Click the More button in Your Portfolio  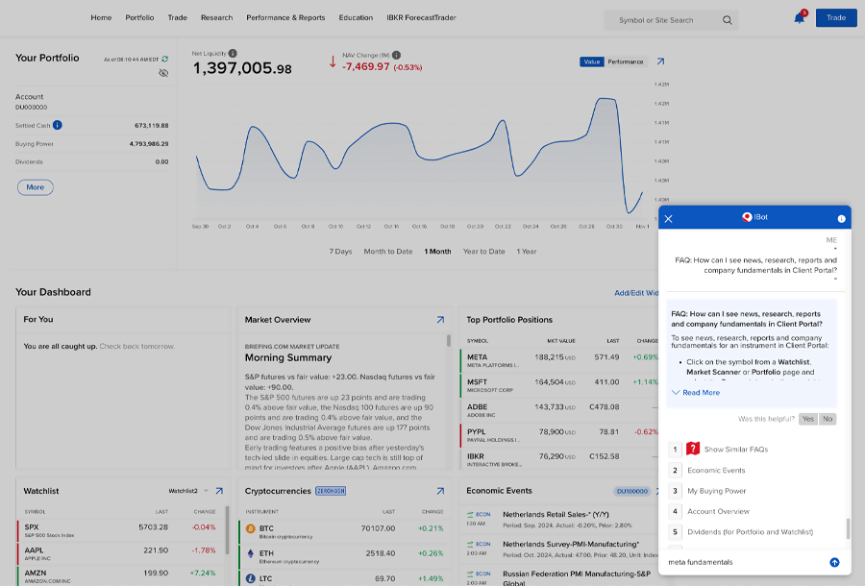pyautogui.click(x=35, y=187)
